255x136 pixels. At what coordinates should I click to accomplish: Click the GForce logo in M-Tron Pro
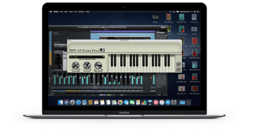pyautogui.click(x=73, y=51)
